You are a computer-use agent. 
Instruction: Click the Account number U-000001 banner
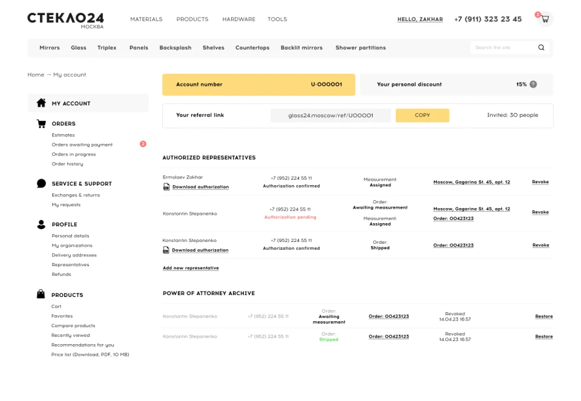258,85
